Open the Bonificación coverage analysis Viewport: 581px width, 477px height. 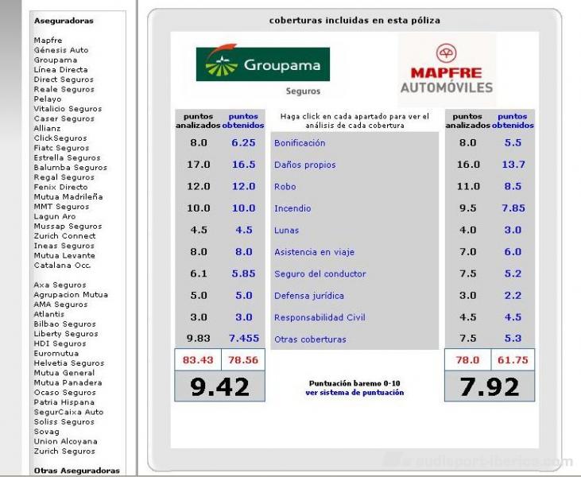(x=300, y=143)
